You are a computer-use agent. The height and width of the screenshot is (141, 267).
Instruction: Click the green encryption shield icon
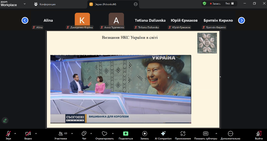[x=204, y=4]
